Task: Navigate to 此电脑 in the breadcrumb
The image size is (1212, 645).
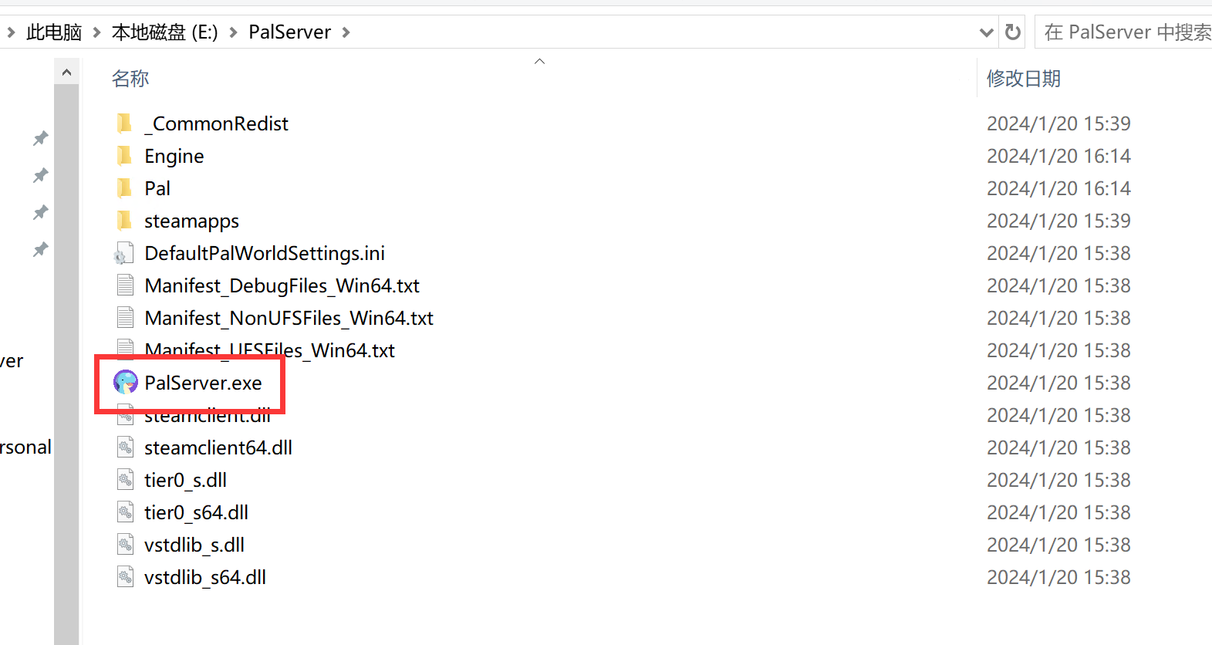Action: [54, 32]
